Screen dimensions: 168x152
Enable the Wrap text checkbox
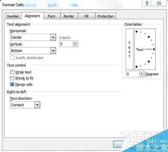coord(12,72)
